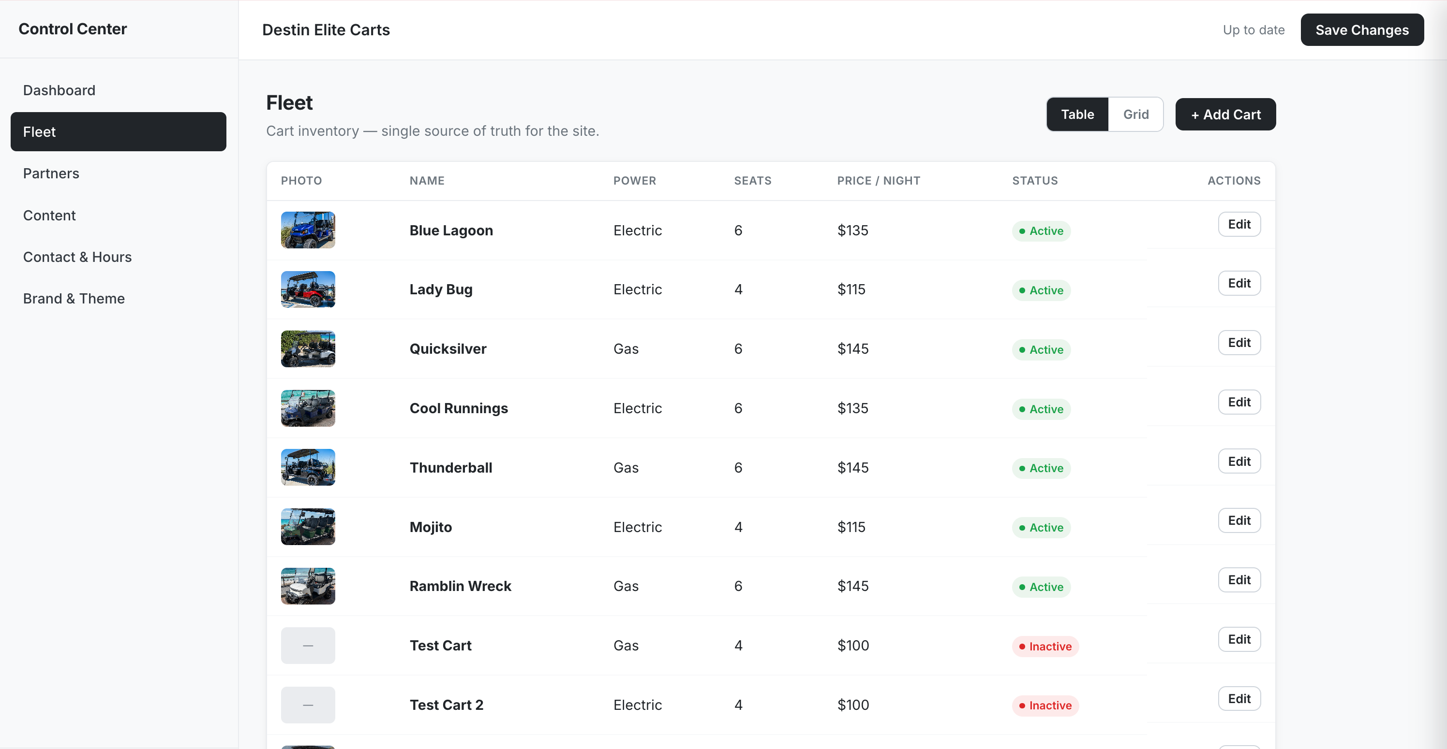Click the Save Changes button
The width and height of the screenshot is (1447, 749).
coord(1362,30)
